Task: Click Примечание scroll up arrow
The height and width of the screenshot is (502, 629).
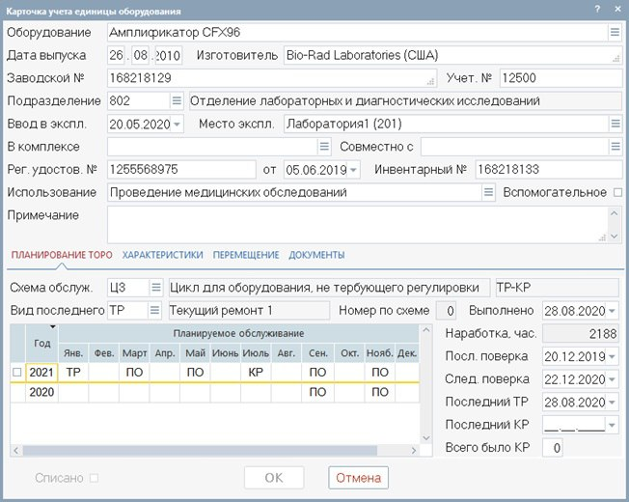Action: coord(615,213)
